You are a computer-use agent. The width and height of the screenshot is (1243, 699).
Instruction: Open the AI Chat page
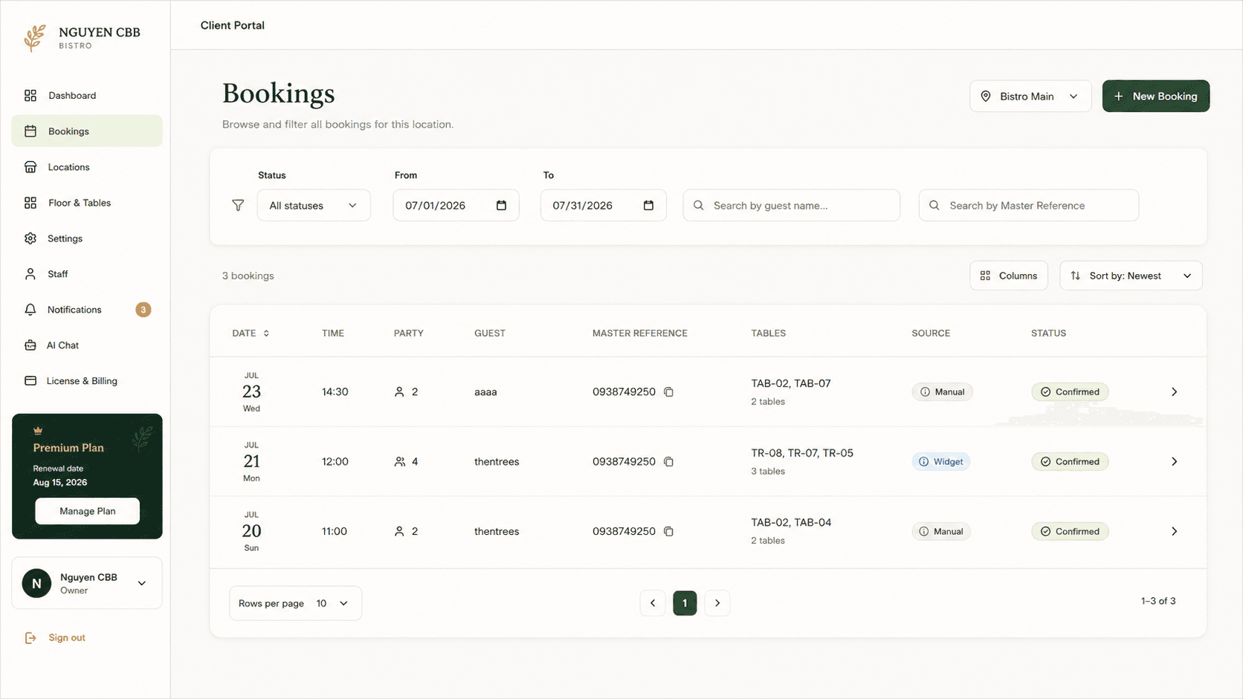pyautogui.click(x=87, y=345)
